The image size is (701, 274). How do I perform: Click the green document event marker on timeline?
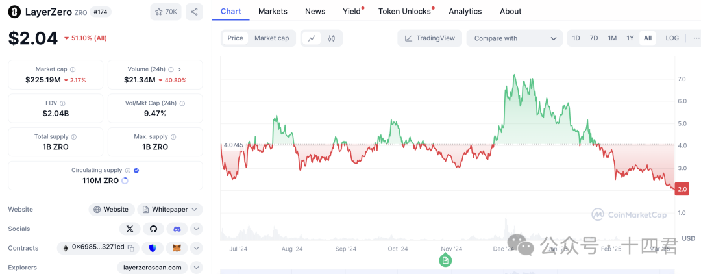445,260
